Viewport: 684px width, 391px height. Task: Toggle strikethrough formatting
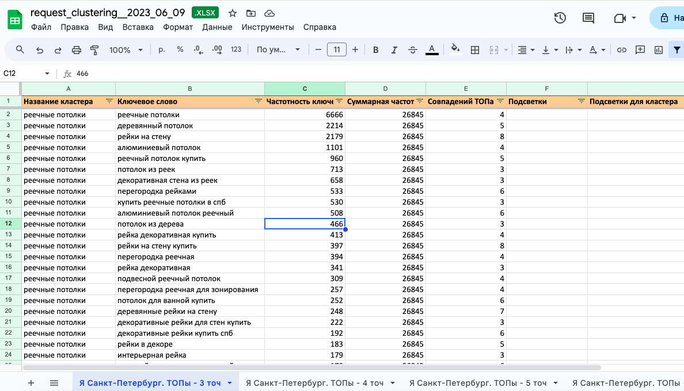point(413,50)
